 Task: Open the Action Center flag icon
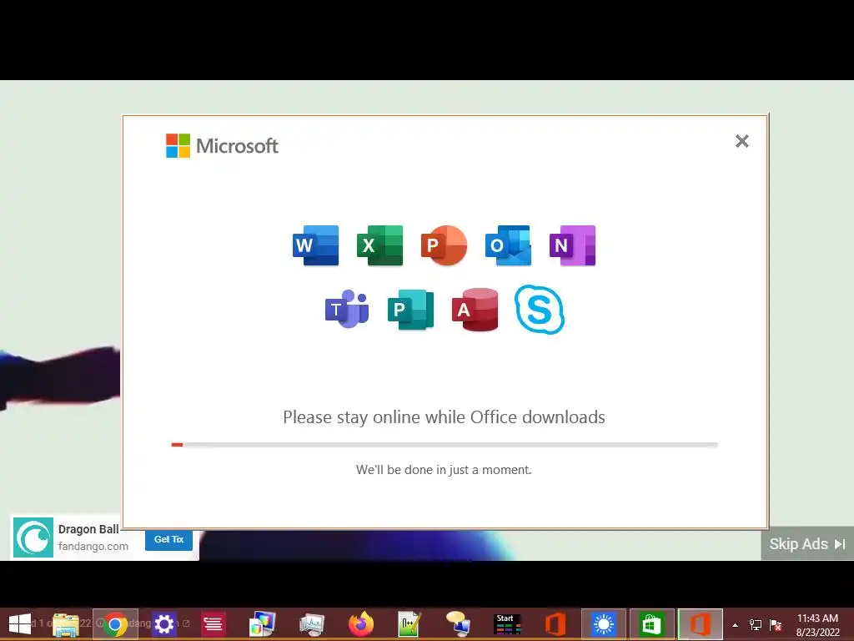click(776, 624)
